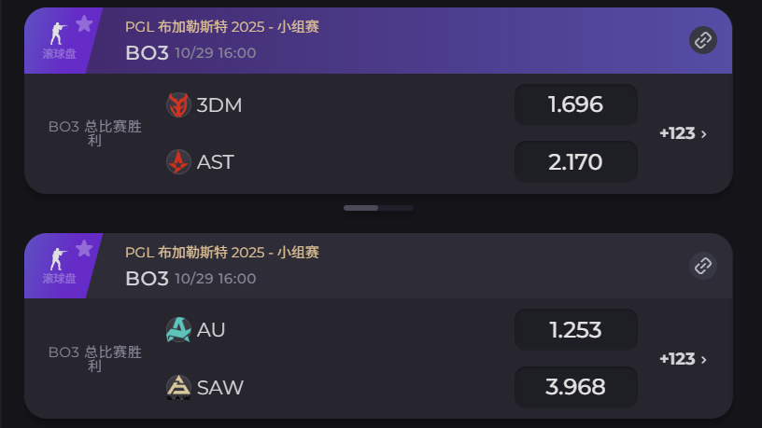Click the SAW team logo

178,387
